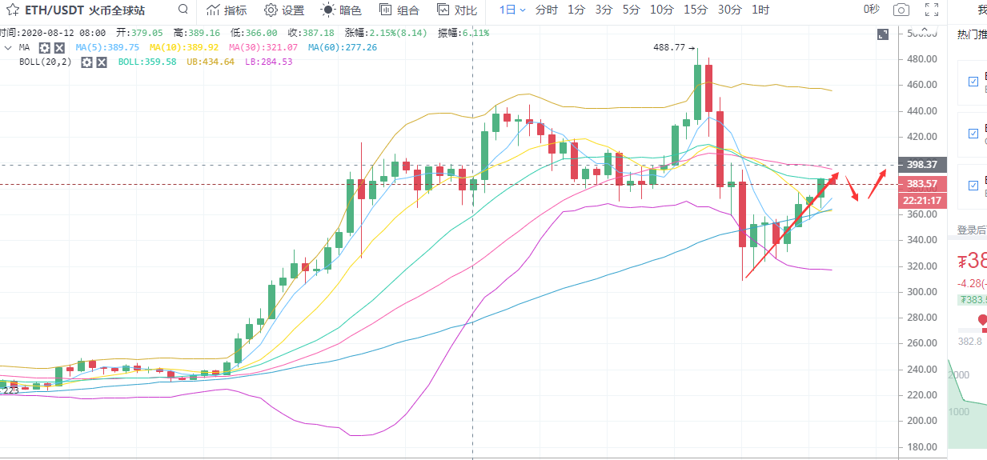Open the 指标 indicators panel

coord(227,10)
